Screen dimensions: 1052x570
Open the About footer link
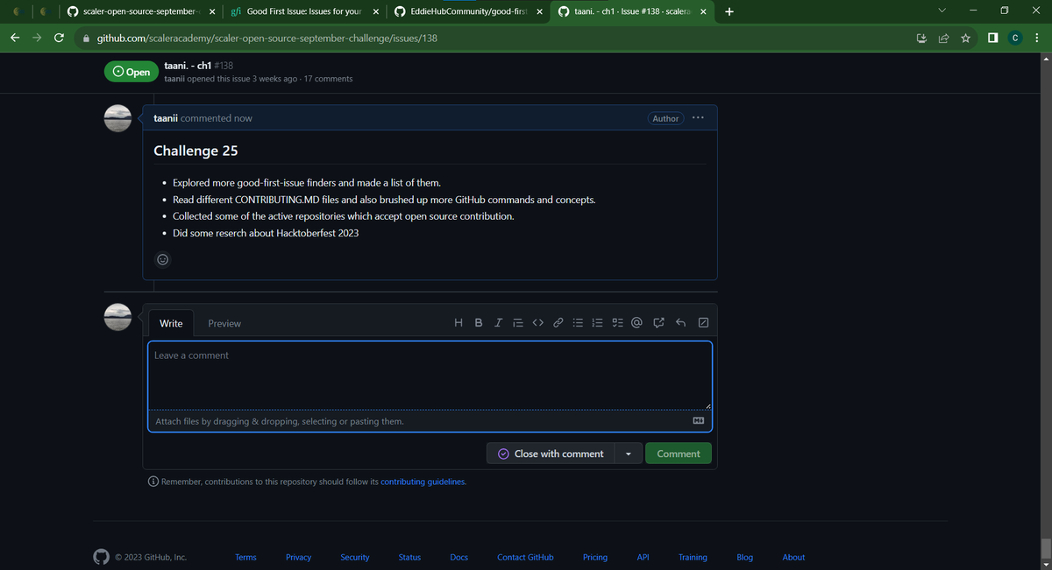pos(793,557)
